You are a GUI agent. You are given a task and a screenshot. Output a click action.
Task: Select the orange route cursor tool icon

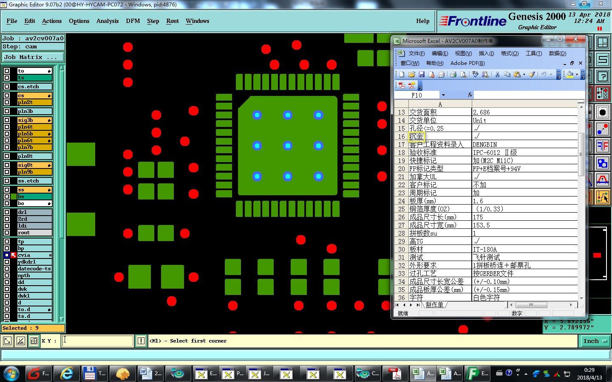[603, 197]
